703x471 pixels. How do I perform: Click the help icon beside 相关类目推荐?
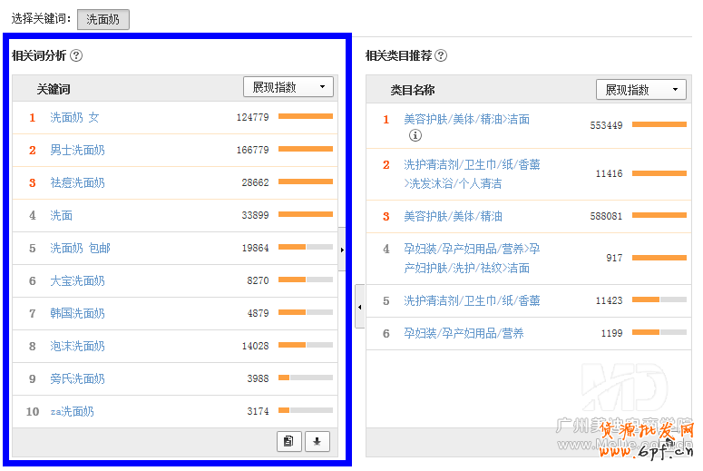coord(441,55)
